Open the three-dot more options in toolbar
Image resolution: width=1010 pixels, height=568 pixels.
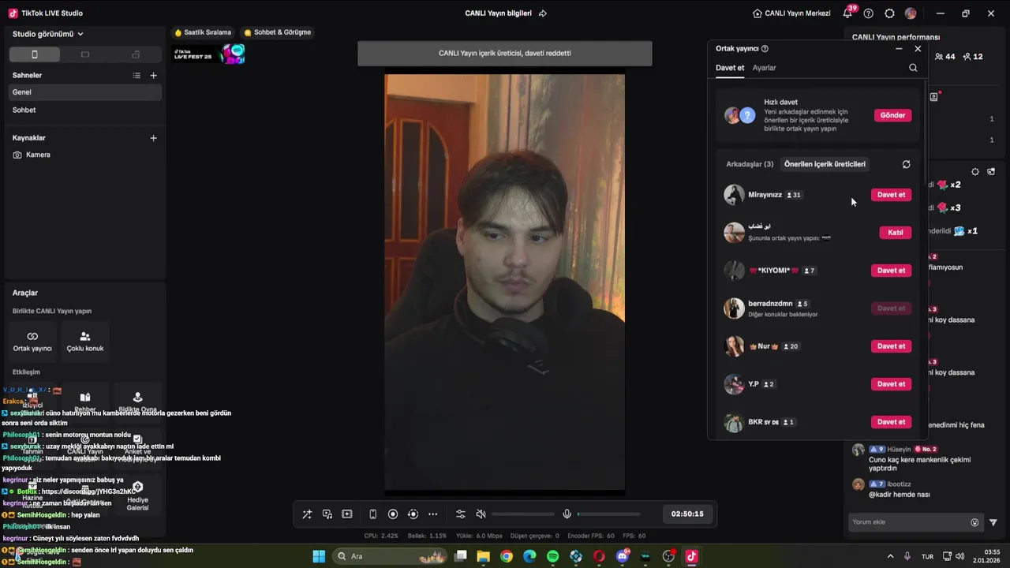432,514
